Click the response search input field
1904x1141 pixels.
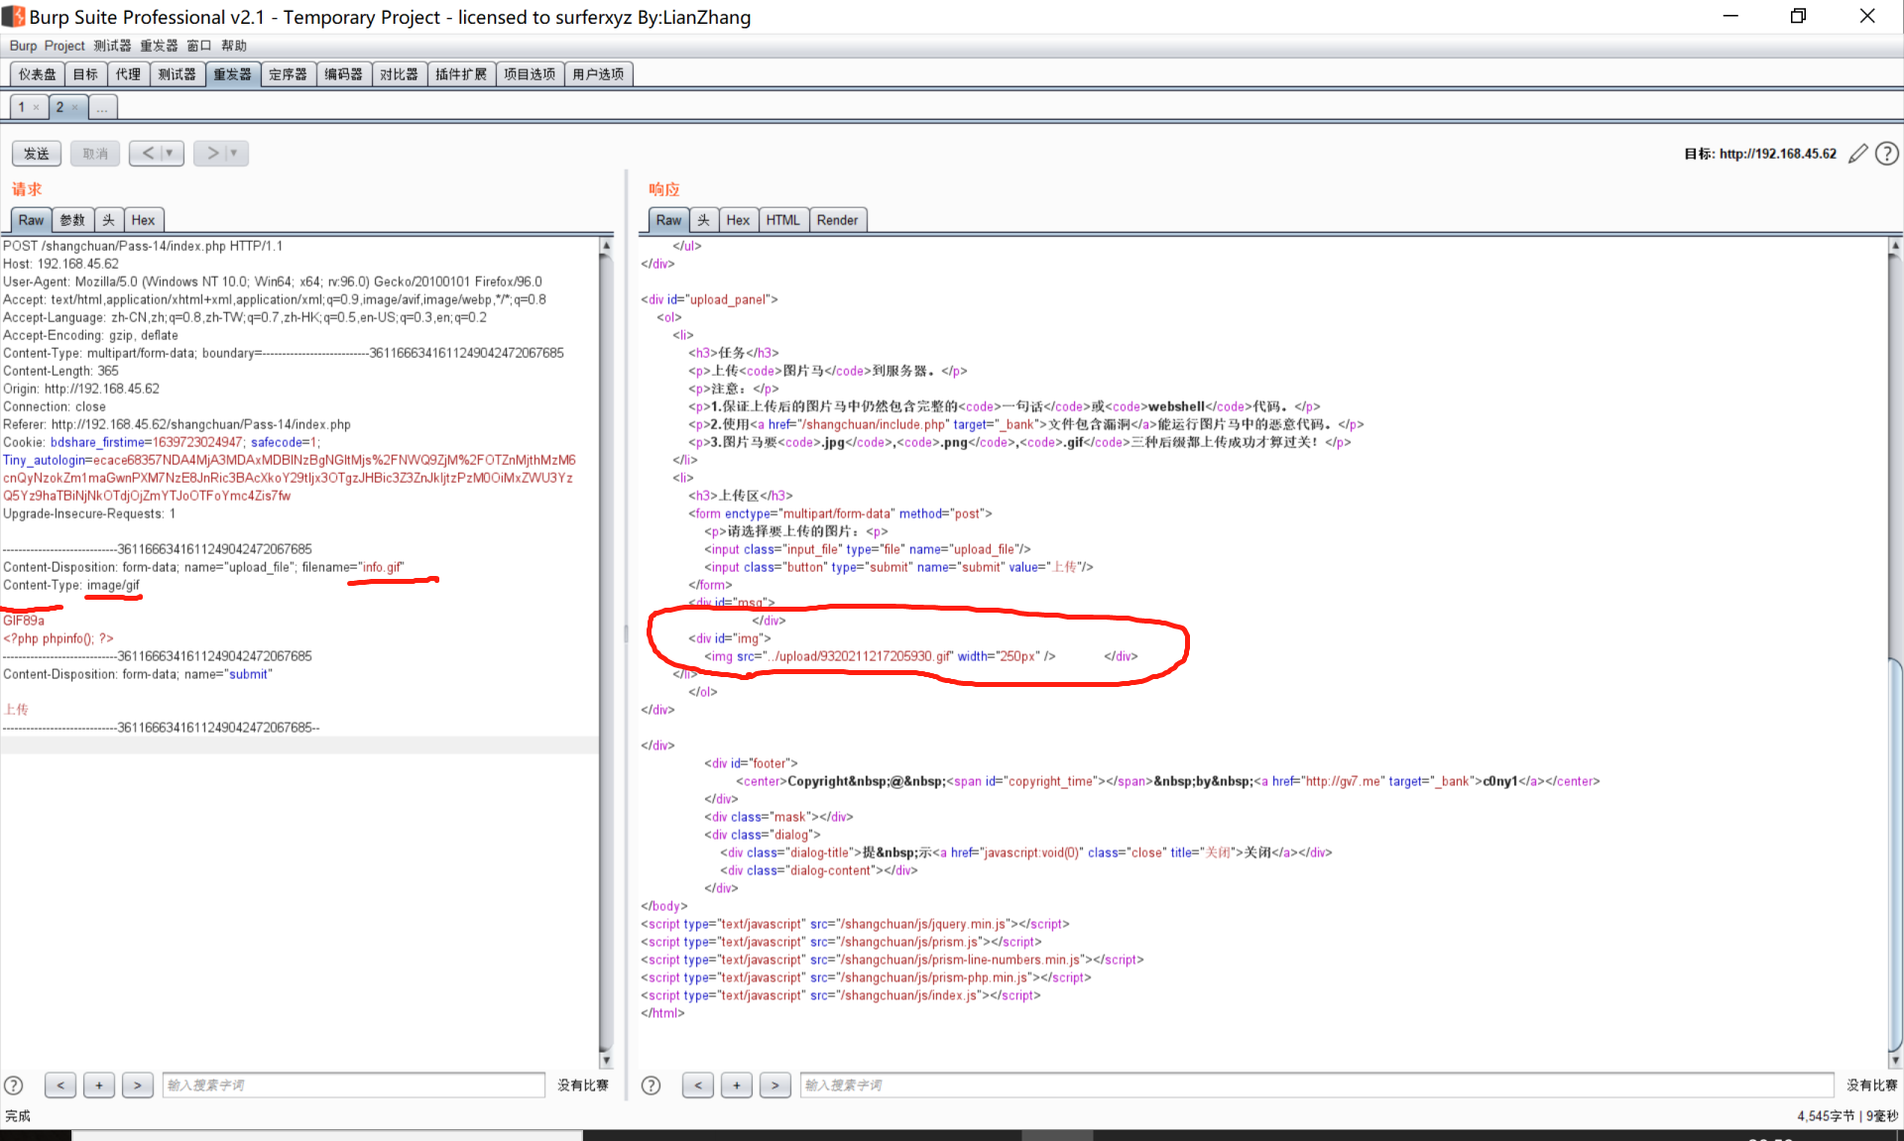1316,1085
